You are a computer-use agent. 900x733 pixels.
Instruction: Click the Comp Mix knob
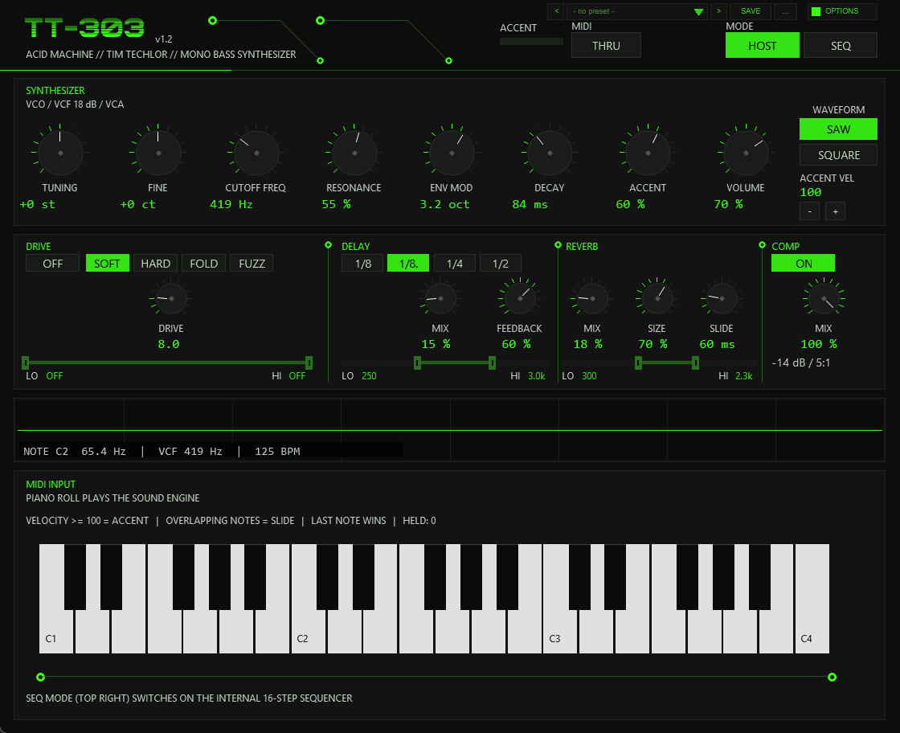pos(824,298)
